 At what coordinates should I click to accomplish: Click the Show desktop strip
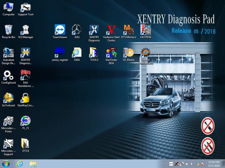[223, 164]
